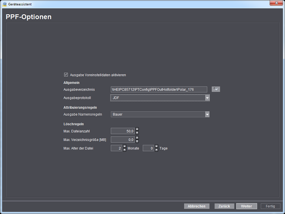The image size is (285, 214).
Task: Proceed by clicking the Weiter button
Action: 247,206
